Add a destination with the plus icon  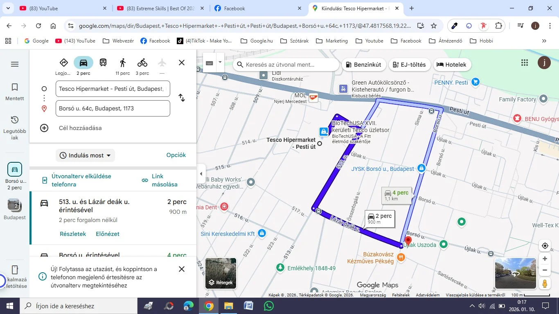[44, 128]
